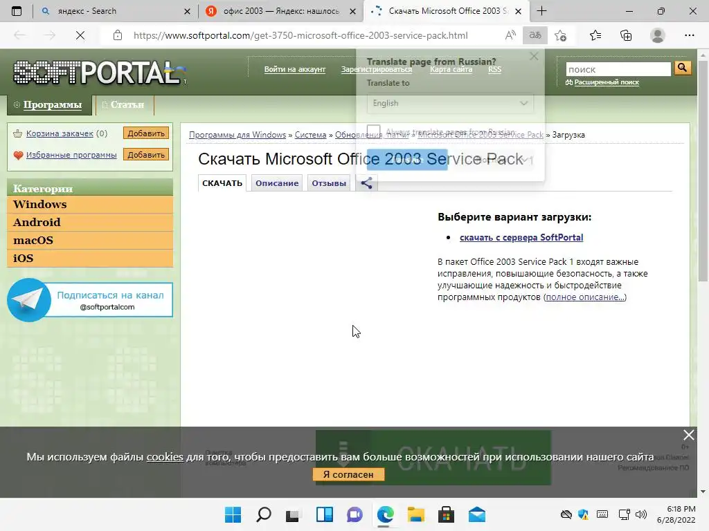Open taskbar Search

click(x=264, y=514)
